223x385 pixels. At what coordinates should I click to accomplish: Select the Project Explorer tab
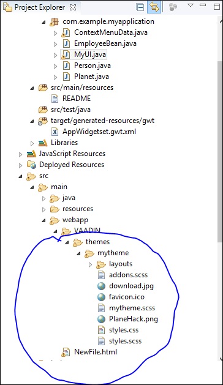pyautogui.click(x=40, y=7)
